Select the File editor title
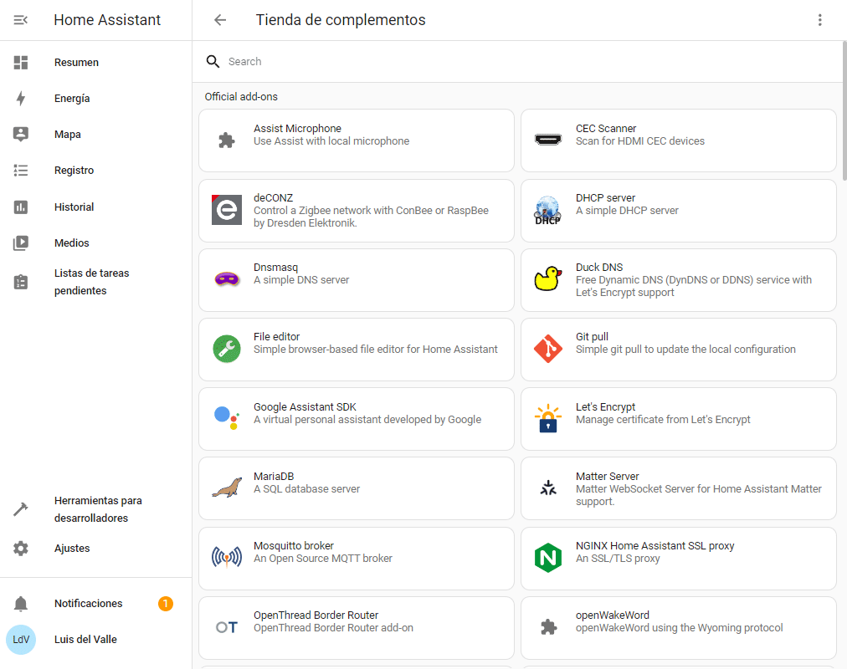 point(276,337)
